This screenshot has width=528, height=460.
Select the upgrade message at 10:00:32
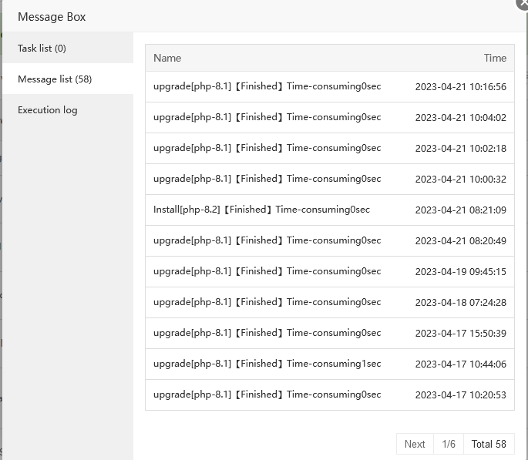[267, 179]
